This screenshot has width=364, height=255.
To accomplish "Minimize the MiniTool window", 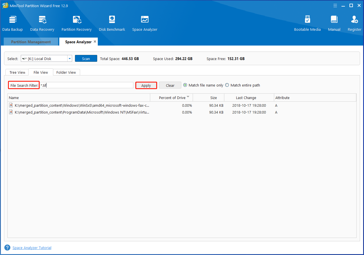I will click(x=343, y=5).
